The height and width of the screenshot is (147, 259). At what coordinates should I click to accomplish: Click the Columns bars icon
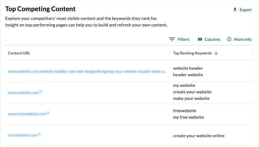coord(200,39)
